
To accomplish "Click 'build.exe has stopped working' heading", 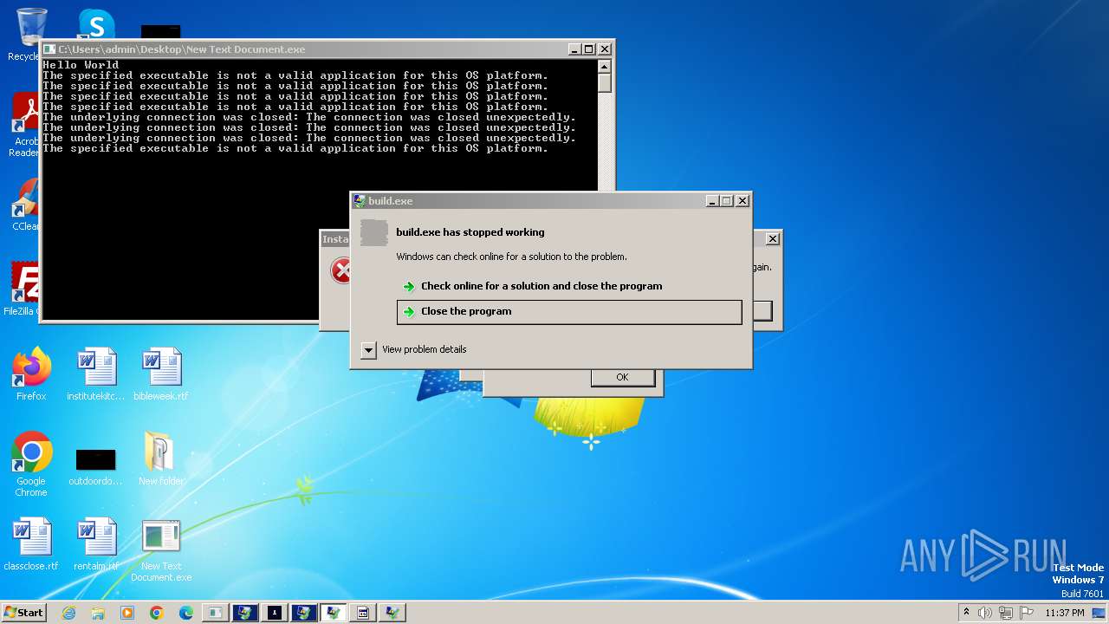I will (x=470, y=232).
